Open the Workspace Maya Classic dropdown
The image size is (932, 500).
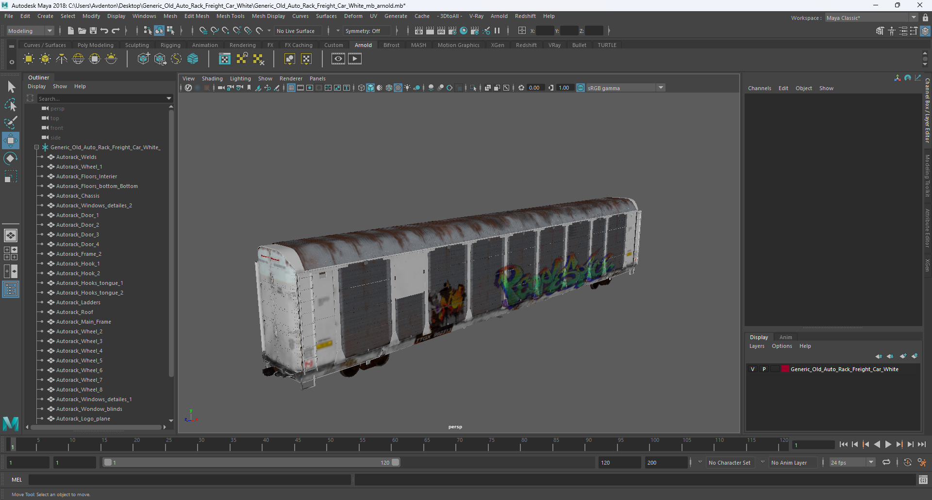871,18
